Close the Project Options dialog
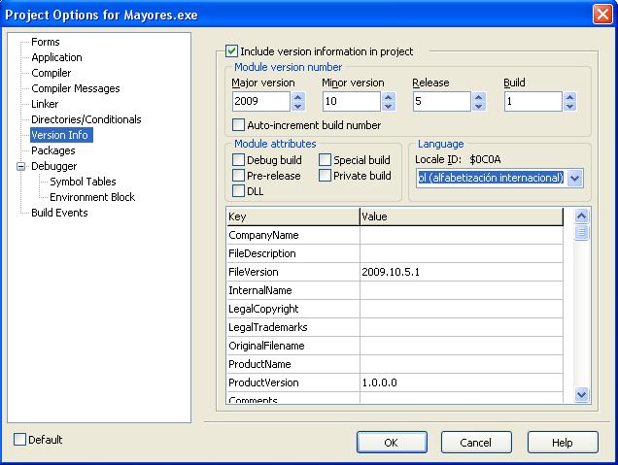This screenshot has width=618, height=465. [x=601, y=12]
